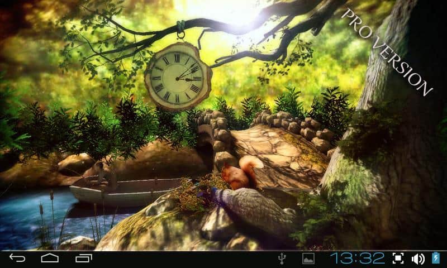447x268 pixels.
Task: Tap the wooden rowboat on the river
Action: [x=123, y=190]
